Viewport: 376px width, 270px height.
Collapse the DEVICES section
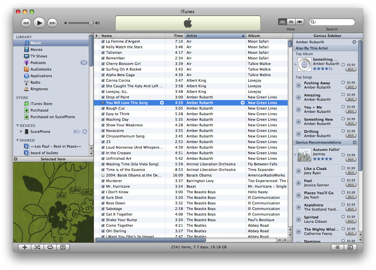pos(17,126)
